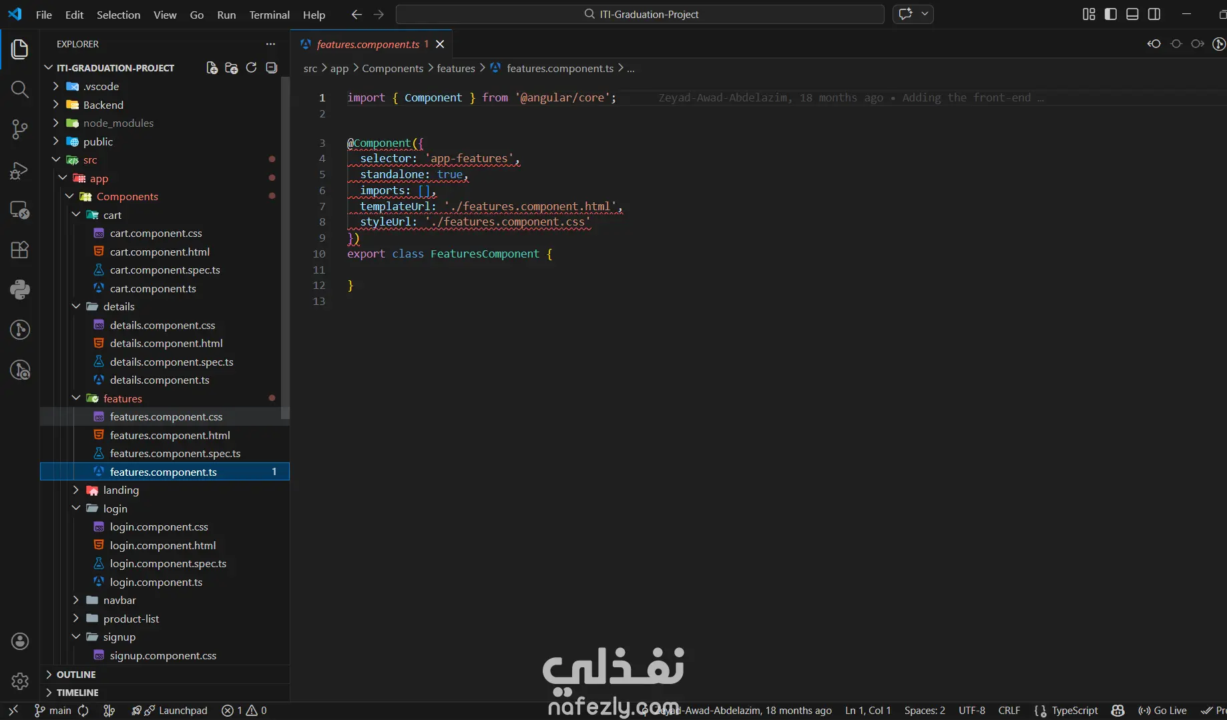Expand the OUTLINE section
The image size is (1227, 720).
(165, 675)
